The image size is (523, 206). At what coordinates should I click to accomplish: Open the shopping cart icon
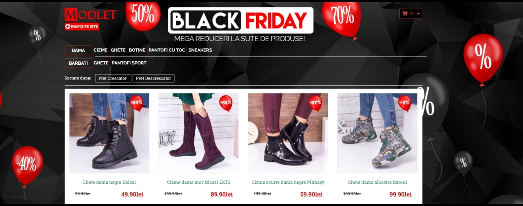coord(405,14)
